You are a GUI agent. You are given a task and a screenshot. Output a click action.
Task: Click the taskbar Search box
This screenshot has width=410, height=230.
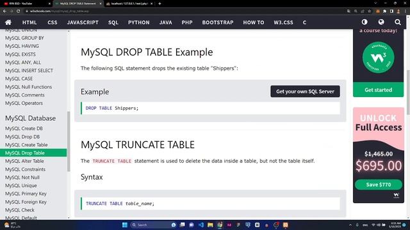coord(154,225)
